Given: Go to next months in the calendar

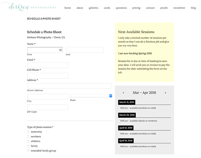Looking at the screenshot, I should (x=165, y=93).
